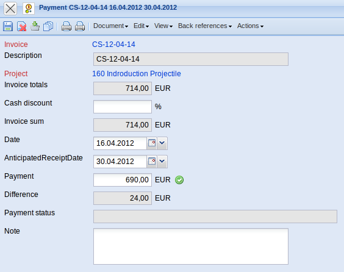Click the delete document red X icon
The width and height of the screenshot is (344, 272).
tap(22, 26)
